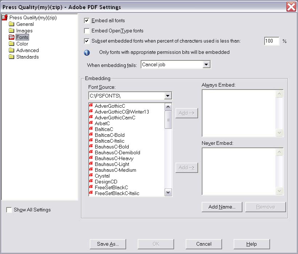This screenshot has width=298, height=254.
Task: Open the Standards settings category
Action: click(x=27, y=57)
